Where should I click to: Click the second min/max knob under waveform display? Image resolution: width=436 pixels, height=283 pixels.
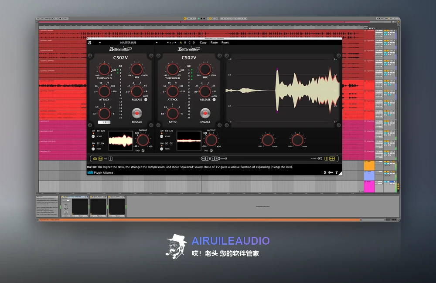click(297, 140)
